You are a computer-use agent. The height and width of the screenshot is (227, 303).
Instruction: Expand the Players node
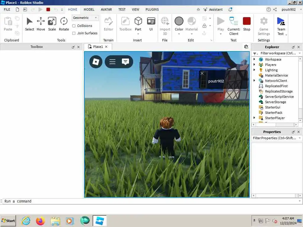[254, 64]
